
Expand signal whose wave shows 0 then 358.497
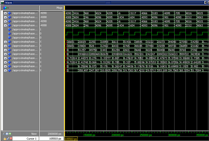tap(5, 70)
